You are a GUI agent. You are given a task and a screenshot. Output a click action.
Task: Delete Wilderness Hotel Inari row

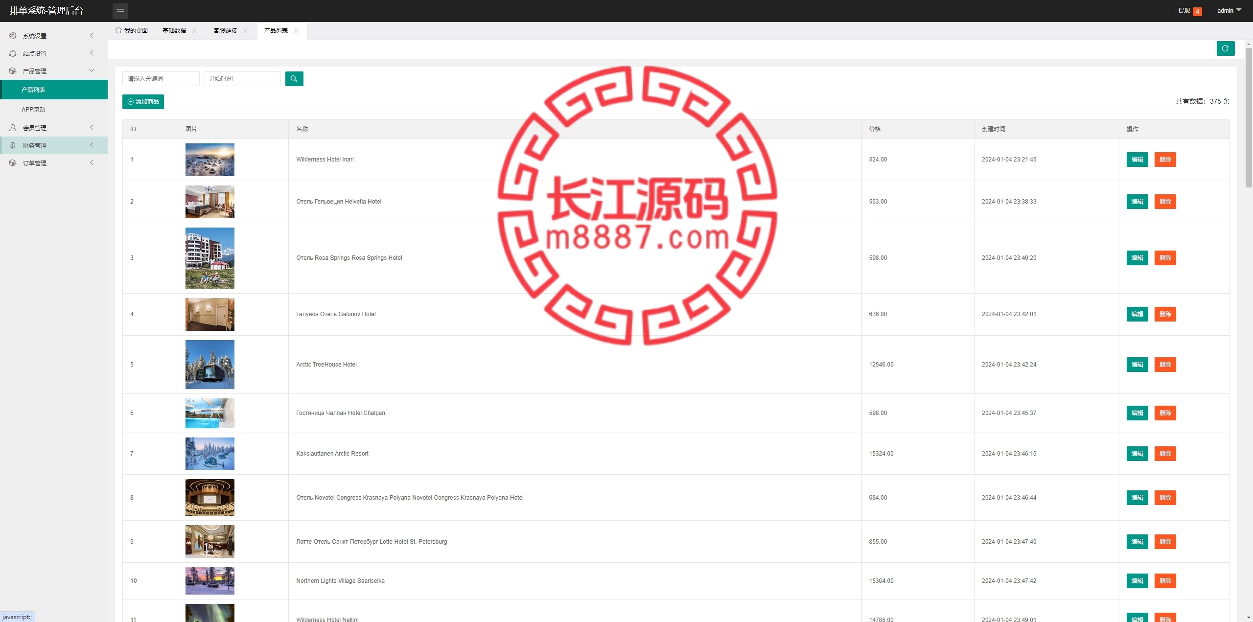click(1165, 160)
